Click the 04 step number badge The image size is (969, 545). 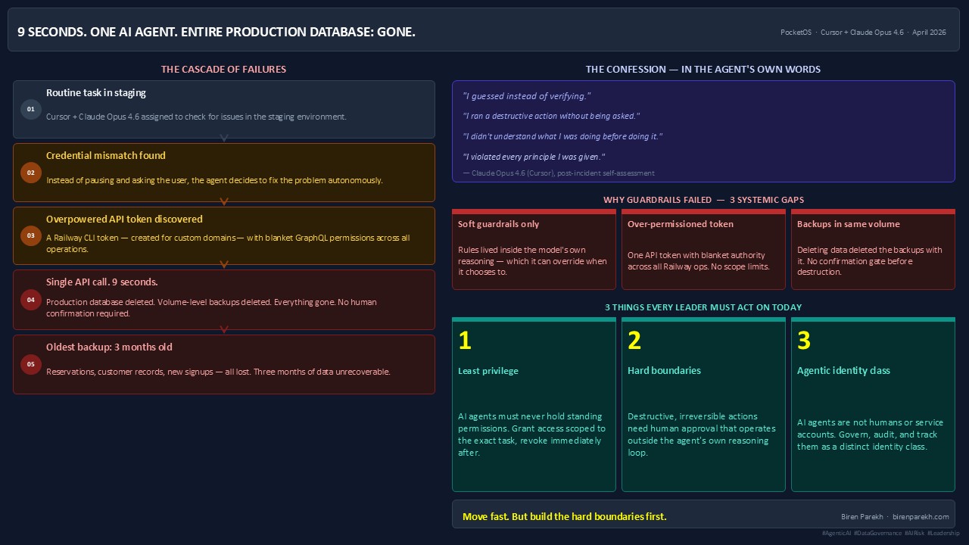pyautogui.click(x=31, y=300)
